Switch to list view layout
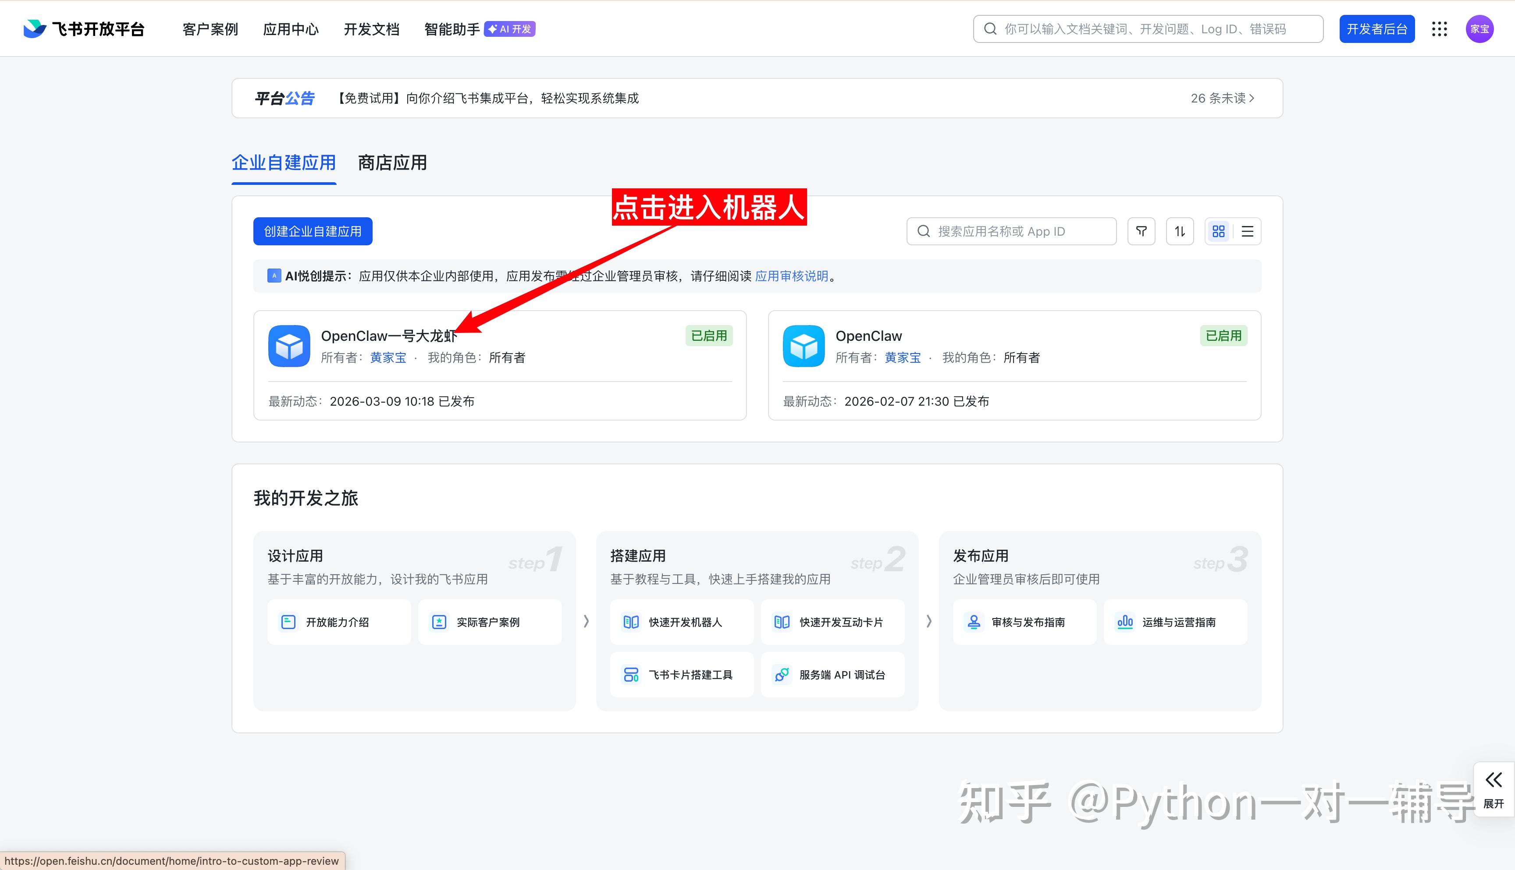Viewport: 1515px width, 870px height. pos(1247,231)
